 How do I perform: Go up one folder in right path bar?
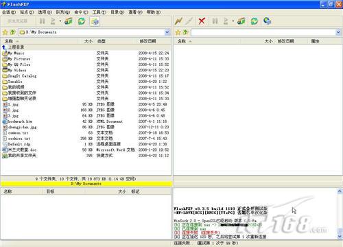pyautogui.click(x=185, y=32)
